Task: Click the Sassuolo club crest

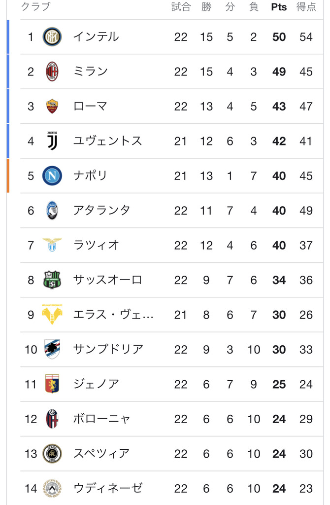Action: pyautogui.click(x=52, y=280)
